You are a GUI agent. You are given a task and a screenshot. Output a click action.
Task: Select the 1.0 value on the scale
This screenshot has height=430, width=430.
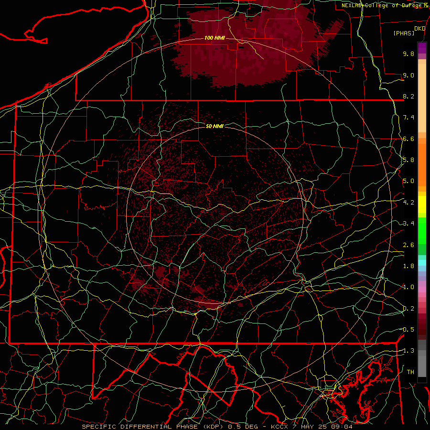(x=408, y=287)
